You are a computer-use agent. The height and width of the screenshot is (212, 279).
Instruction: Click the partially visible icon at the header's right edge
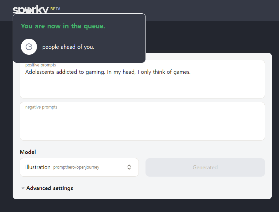(278, 10)
